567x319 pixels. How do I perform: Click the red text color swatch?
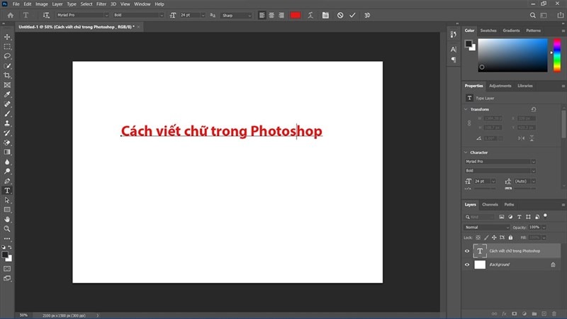296,15
